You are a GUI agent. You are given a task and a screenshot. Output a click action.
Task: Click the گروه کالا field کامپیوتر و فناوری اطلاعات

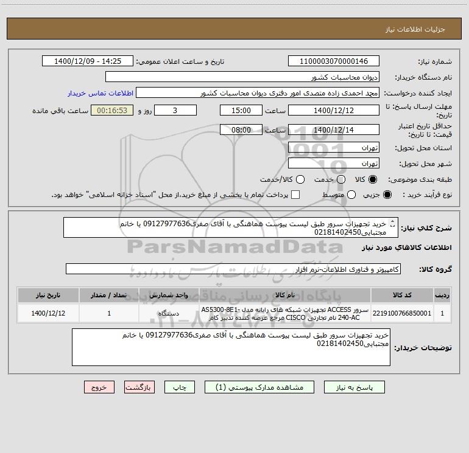(233, 269)
